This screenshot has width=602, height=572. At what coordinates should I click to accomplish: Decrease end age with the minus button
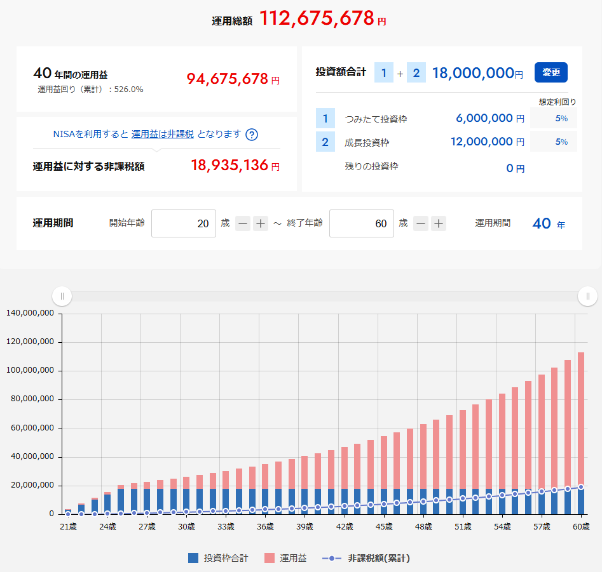421,223
